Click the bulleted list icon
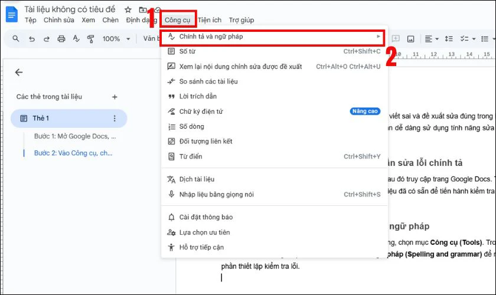Viewport: 496px width, 295px height. point(485,39)
